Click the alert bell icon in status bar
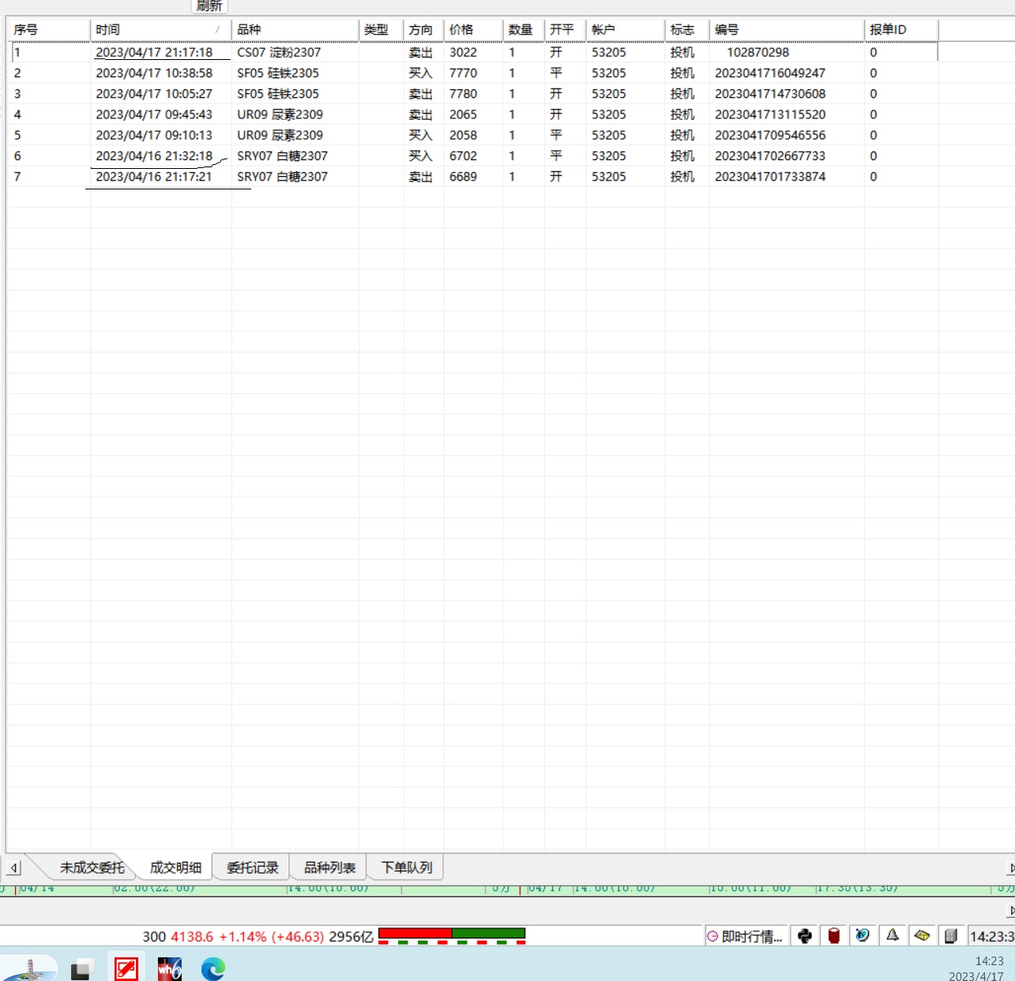Viewport: 1015px width, 981px height. [893, 936]
